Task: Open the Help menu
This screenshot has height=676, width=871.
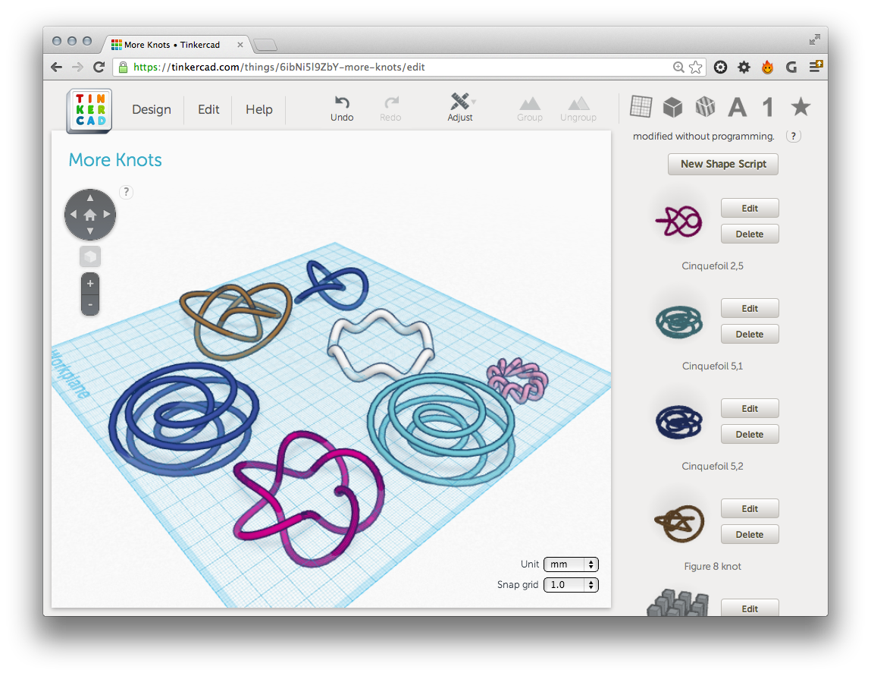Action: tap(258, 109)
